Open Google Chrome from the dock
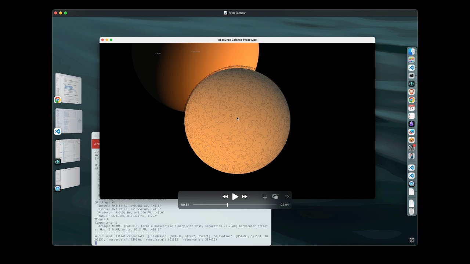The width and height of the screenshot is (470, 264). pos(412,100)
